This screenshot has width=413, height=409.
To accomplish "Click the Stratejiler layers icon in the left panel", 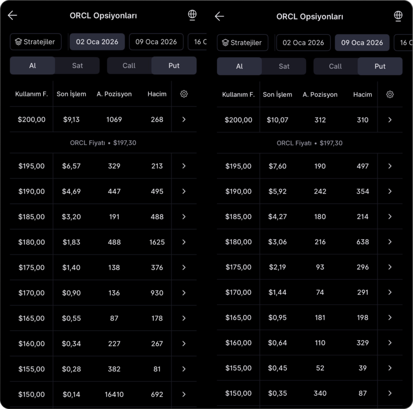I will point(18,42).
